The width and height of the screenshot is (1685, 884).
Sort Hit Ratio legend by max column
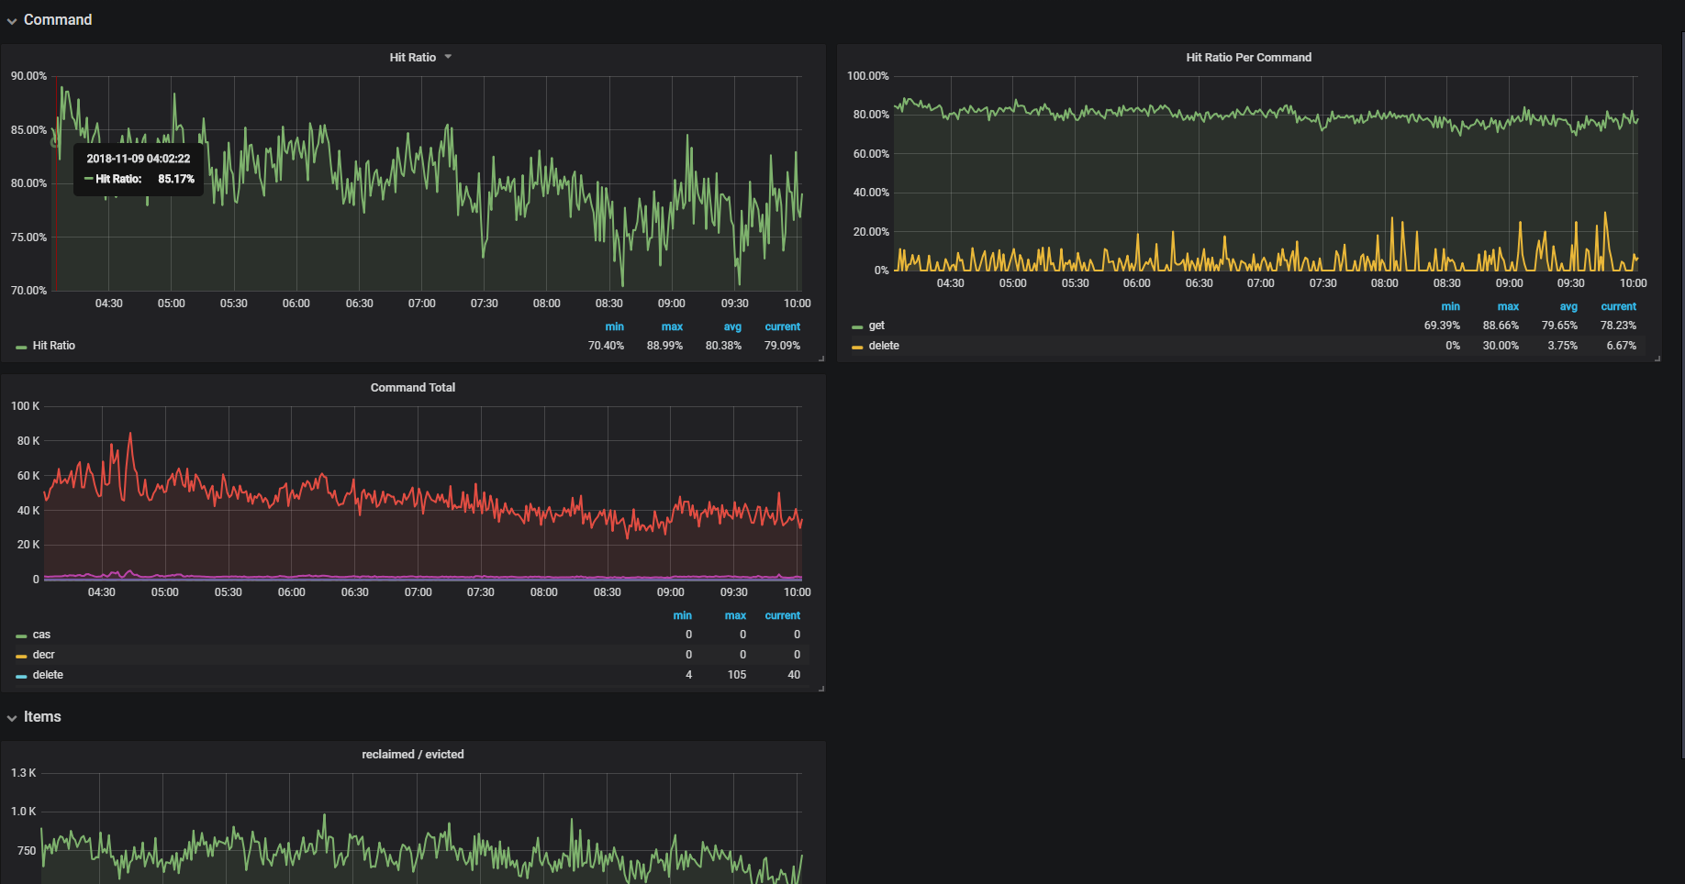point(672,326)
